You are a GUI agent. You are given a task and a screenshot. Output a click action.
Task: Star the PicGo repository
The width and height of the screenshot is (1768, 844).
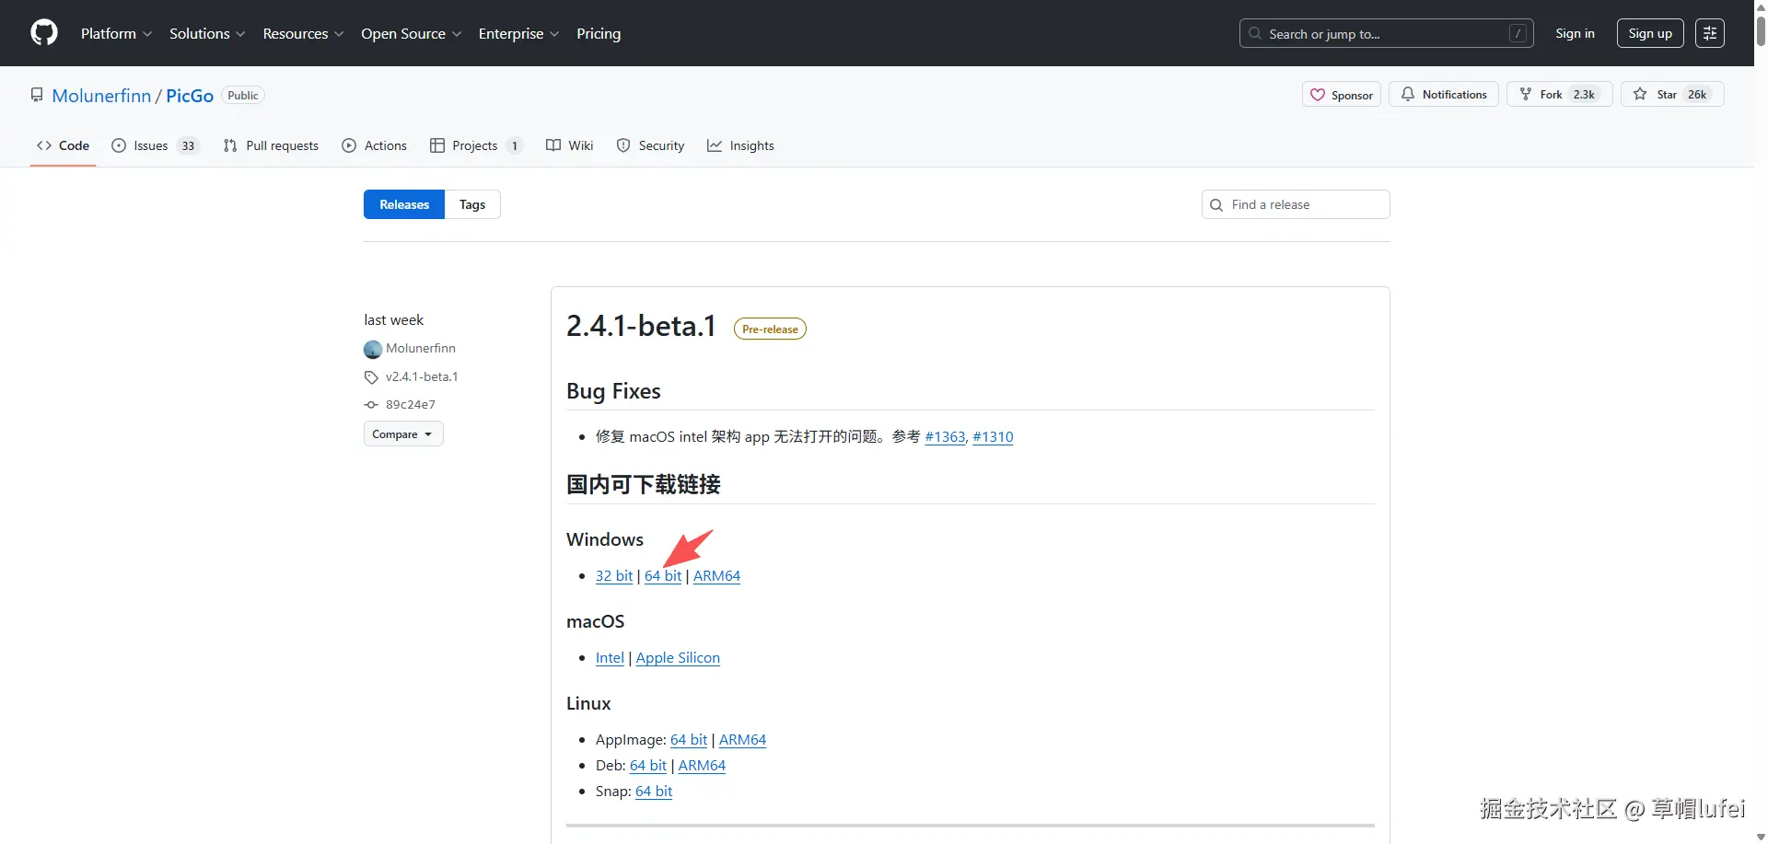pos(1671,94)
